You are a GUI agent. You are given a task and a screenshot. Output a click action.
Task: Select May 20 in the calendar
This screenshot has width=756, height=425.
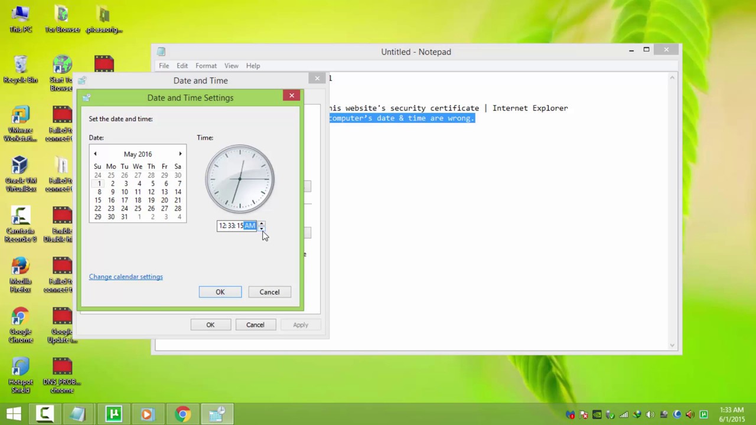click(x=164, y=200)
